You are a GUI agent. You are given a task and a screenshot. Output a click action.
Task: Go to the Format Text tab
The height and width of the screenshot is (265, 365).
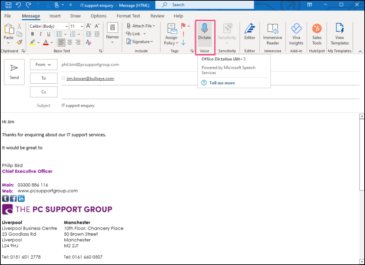[x=128, y=16]
